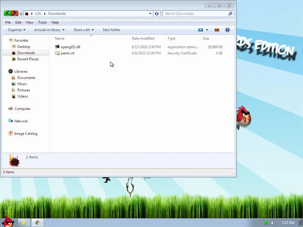Screen dimensions: 303x227
Task: Sort files by Name column
Action: [x=59, y=38]
